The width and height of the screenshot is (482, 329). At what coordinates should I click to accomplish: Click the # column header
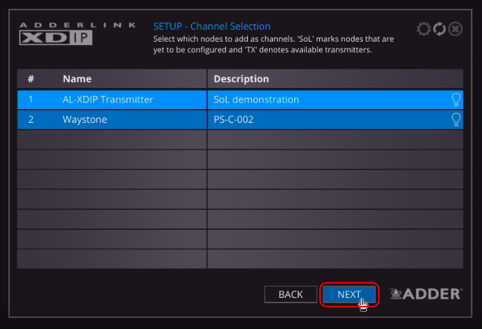click(x=30, y=79)
